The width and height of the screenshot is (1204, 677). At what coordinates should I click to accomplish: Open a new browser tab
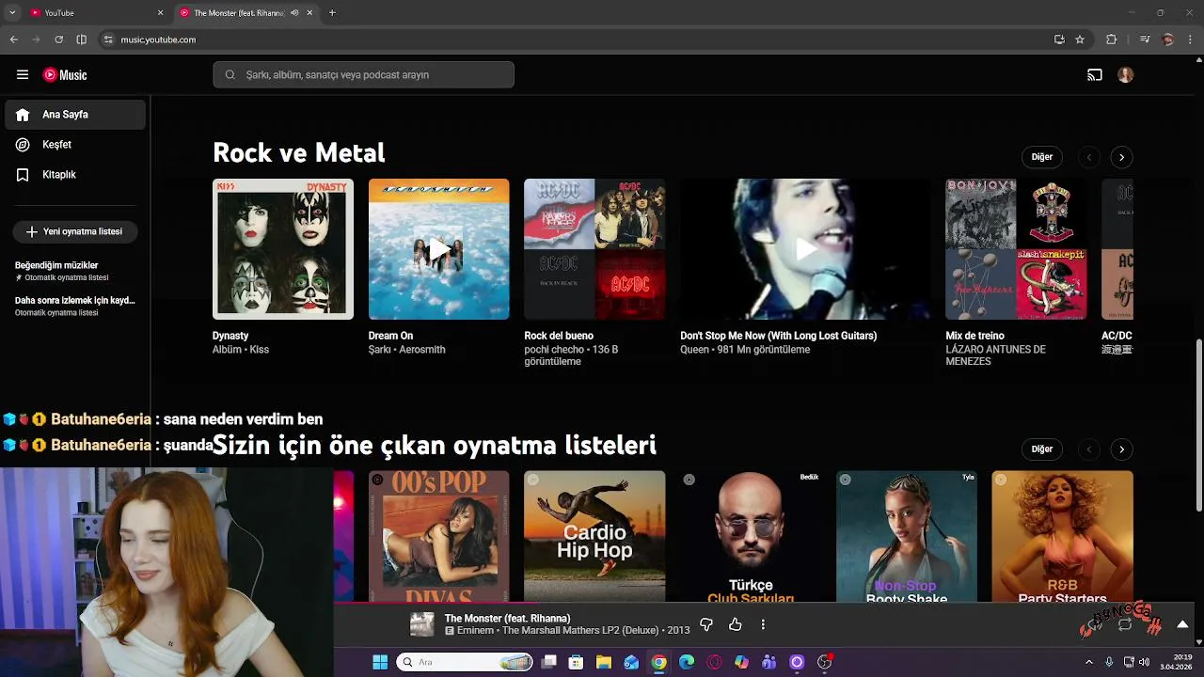click(332, 12)
